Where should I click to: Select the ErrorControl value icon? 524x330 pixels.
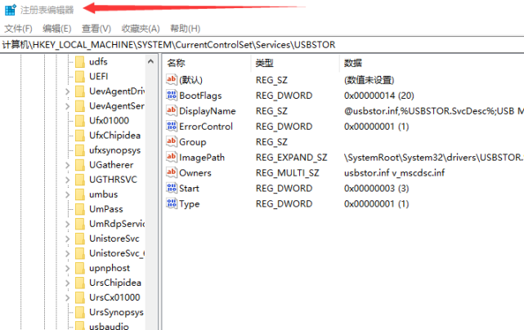[172, 127]
